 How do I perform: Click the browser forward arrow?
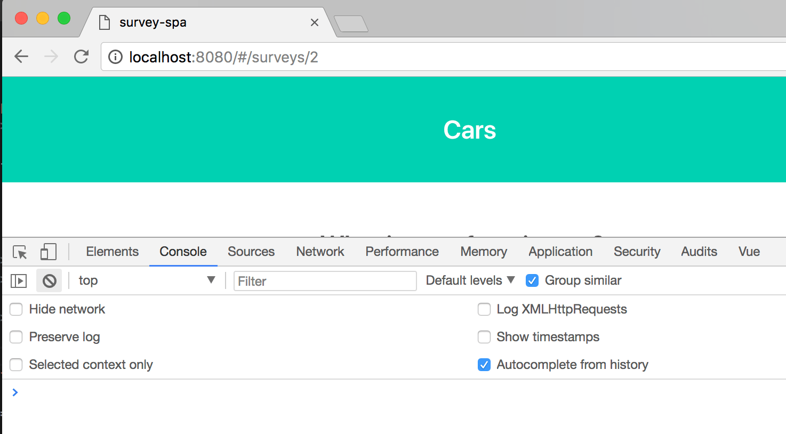[51, 56]
